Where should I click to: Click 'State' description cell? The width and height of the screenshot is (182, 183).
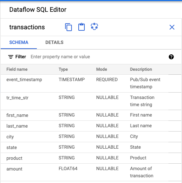tap(136, 147)
